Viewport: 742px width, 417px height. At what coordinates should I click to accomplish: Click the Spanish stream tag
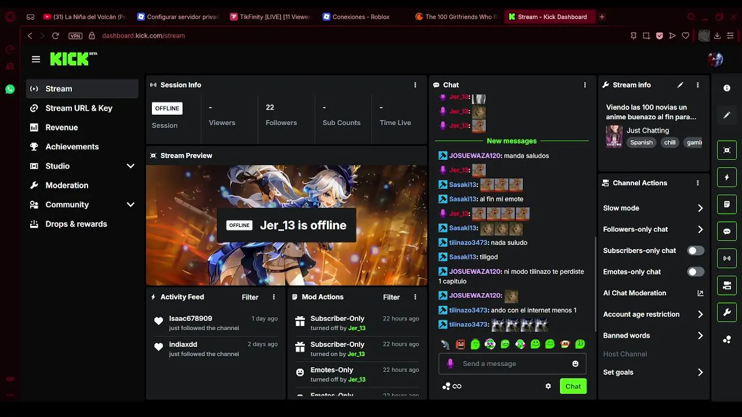click(641, 142)
